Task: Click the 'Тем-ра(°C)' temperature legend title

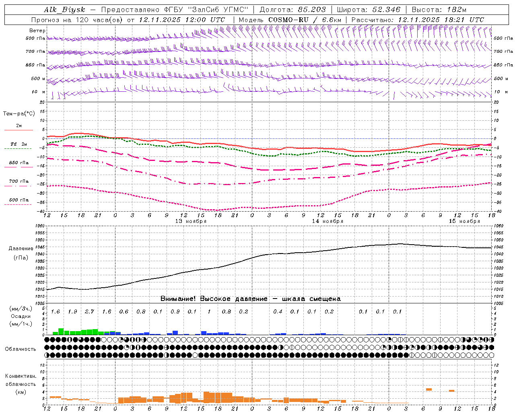Action: tap(19, 113)
